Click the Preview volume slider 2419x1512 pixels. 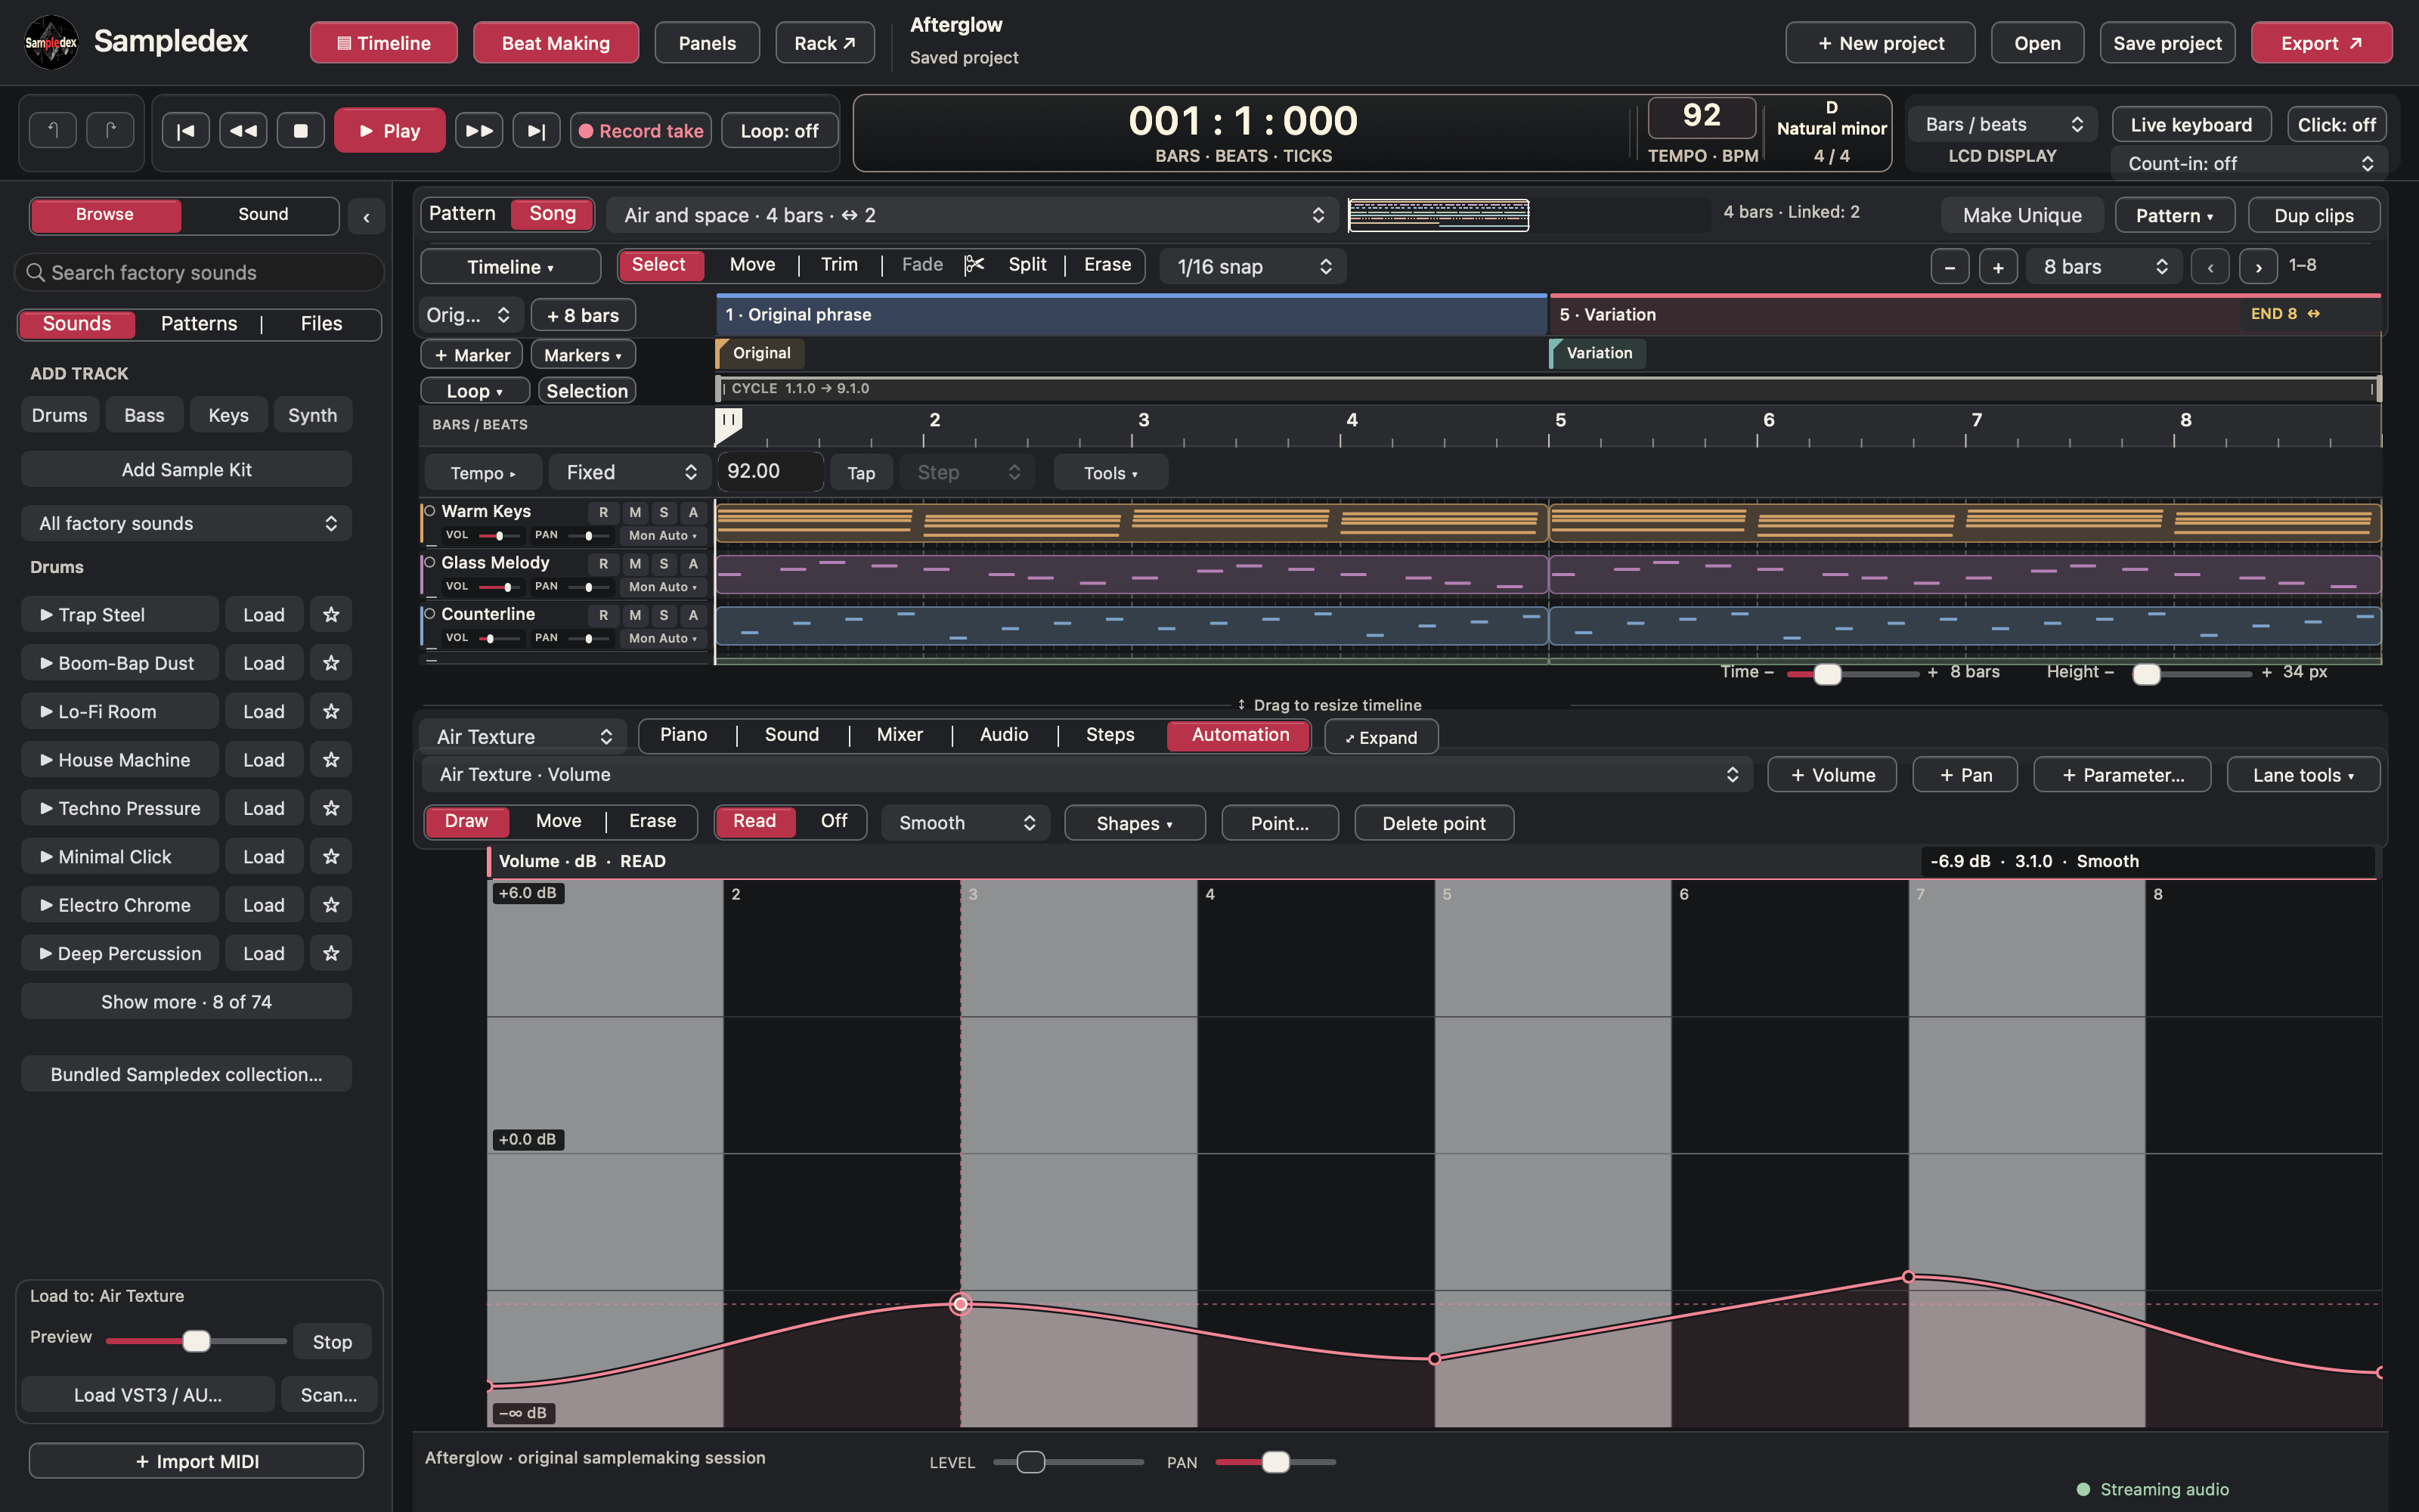click(x=196, y=1340)
